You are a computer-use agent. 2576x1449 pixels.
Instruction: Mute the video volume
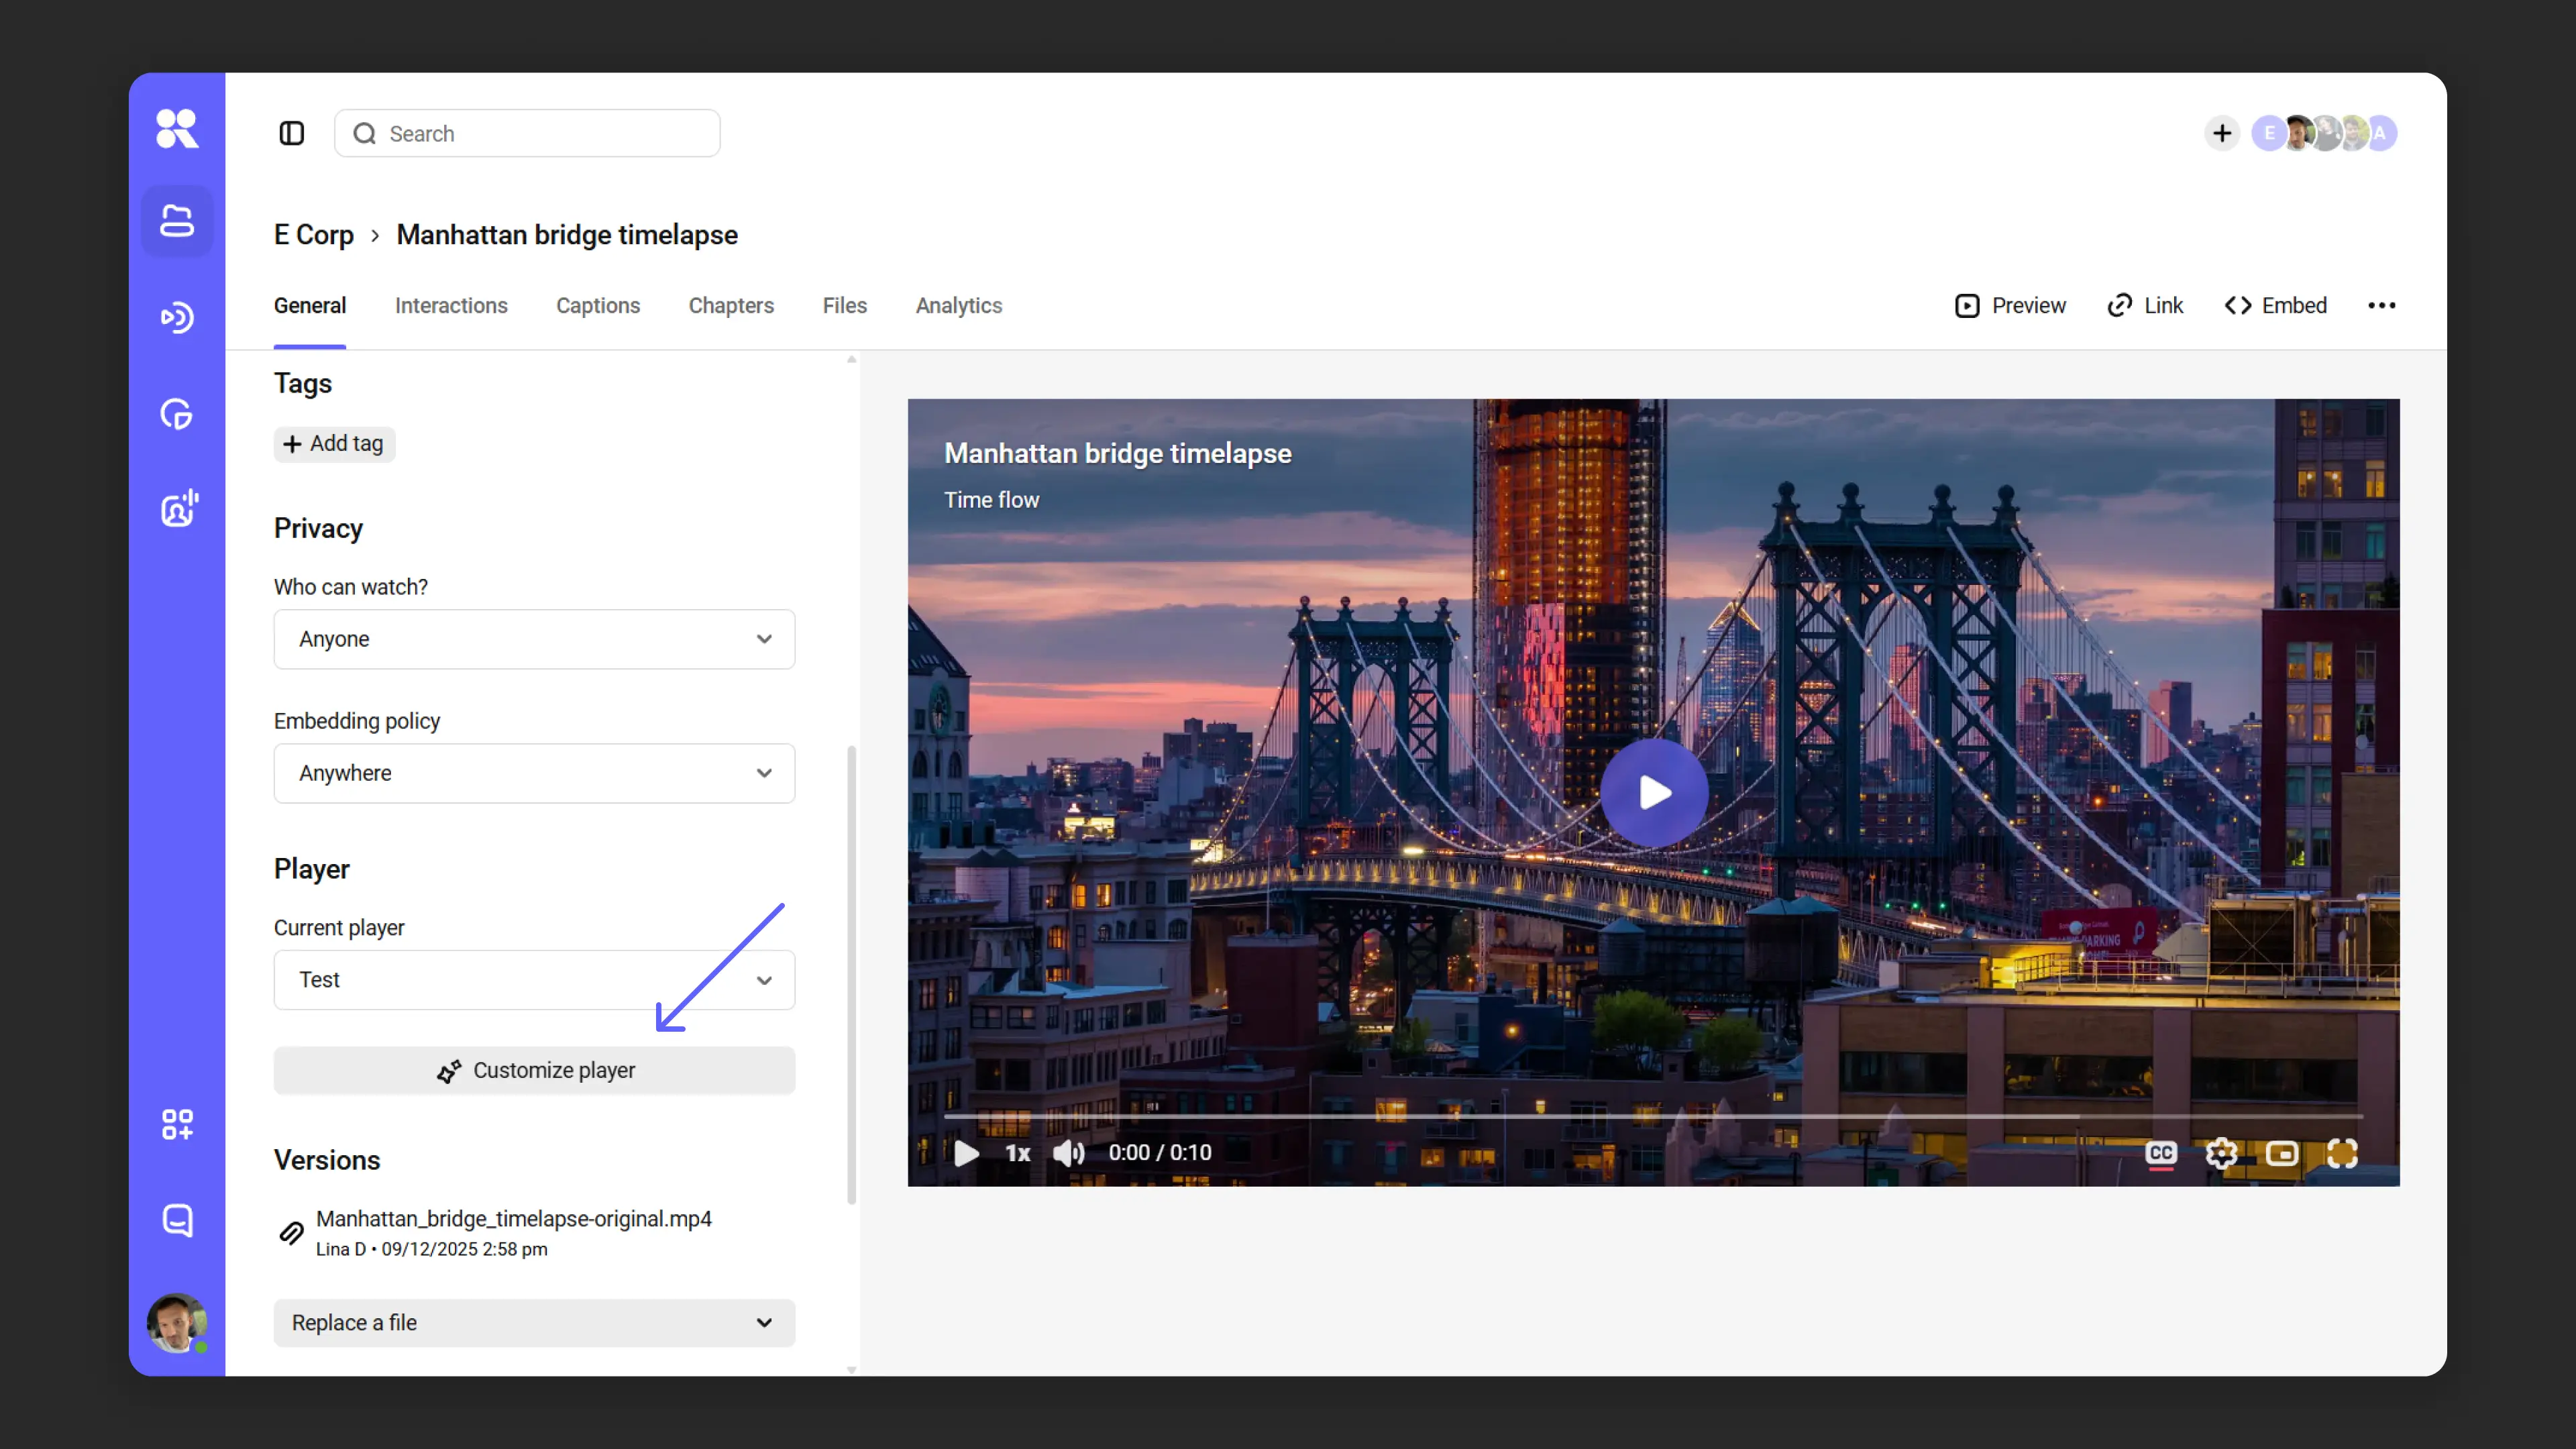pyautogui.click(x=1068, y=1153)
